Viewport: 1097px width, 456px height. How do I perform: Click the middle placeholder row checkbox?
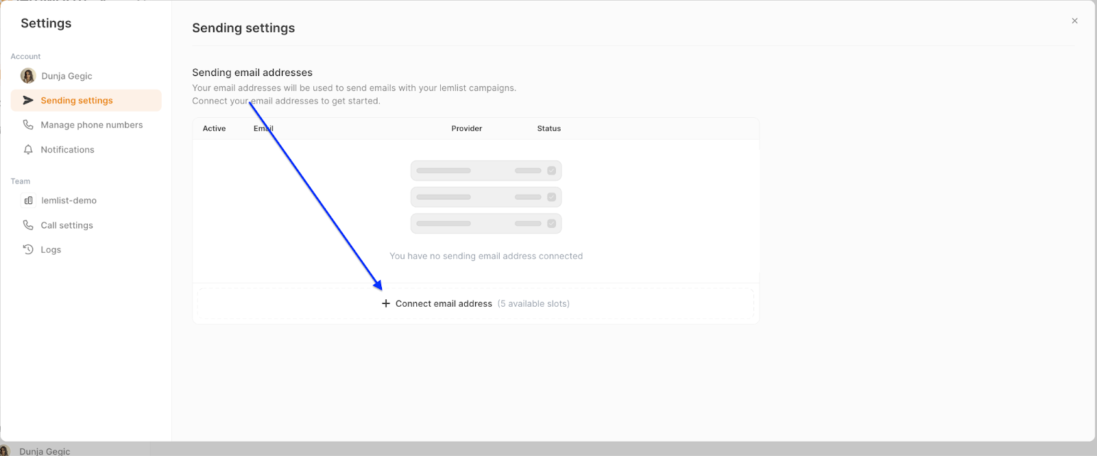(551, 197)
